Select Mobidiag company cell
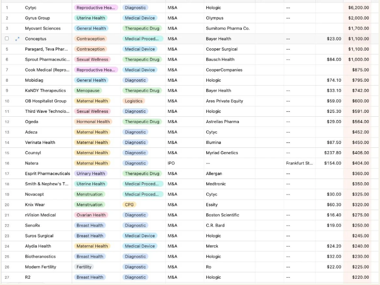Screen dimensions: 380x285 [34, 80]
